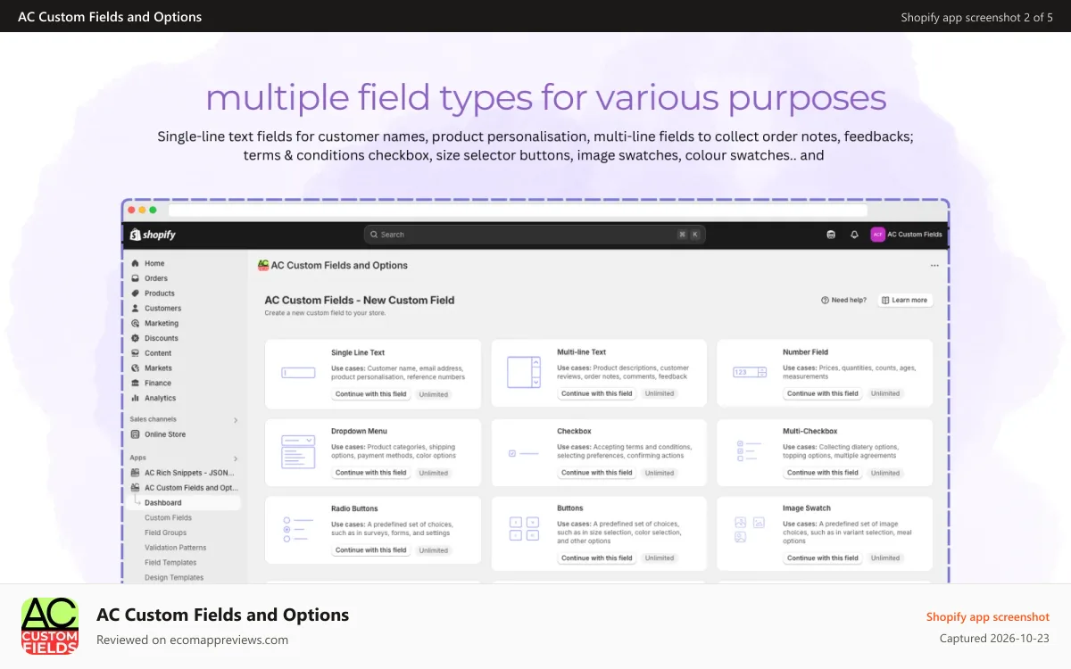Click the Checkbox card illustration icon
This screenshot has height=669, width=1071.
click(524, 453)
